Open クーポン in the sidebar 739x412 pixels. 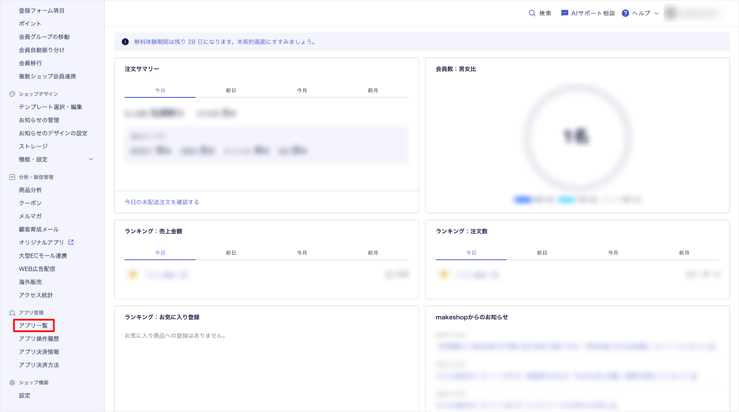[30, 203]
